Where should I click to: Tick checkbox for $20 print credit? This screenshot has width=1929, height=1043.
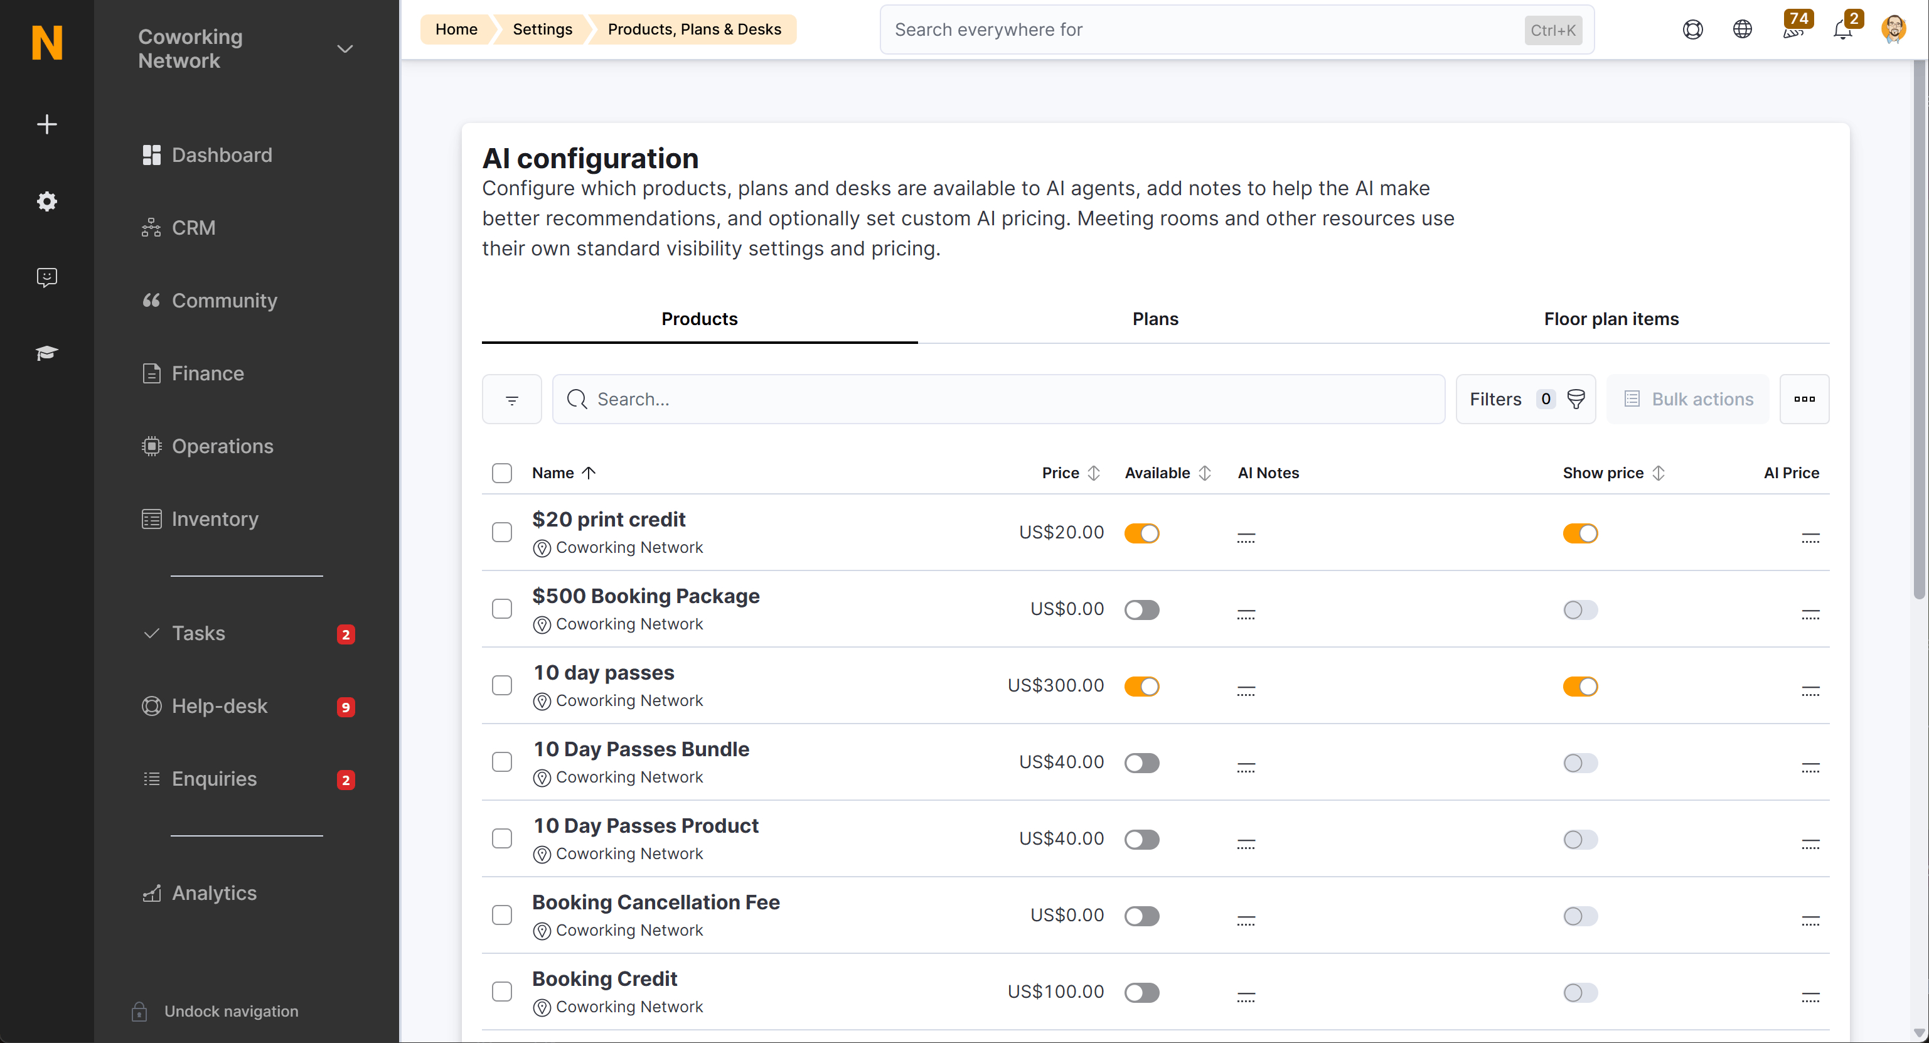point(502,532)
